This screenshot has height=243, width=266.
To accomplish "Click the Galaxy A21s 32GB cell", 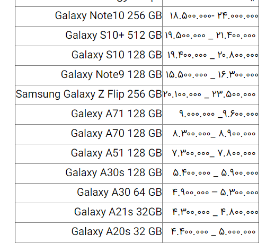I will click(88, 213).
